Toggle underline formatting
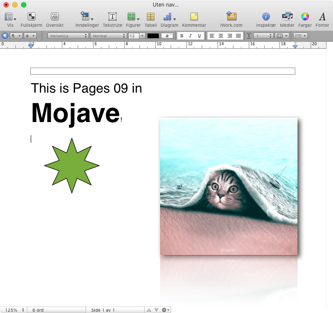The image size is (333, 313). click(199, 36)
